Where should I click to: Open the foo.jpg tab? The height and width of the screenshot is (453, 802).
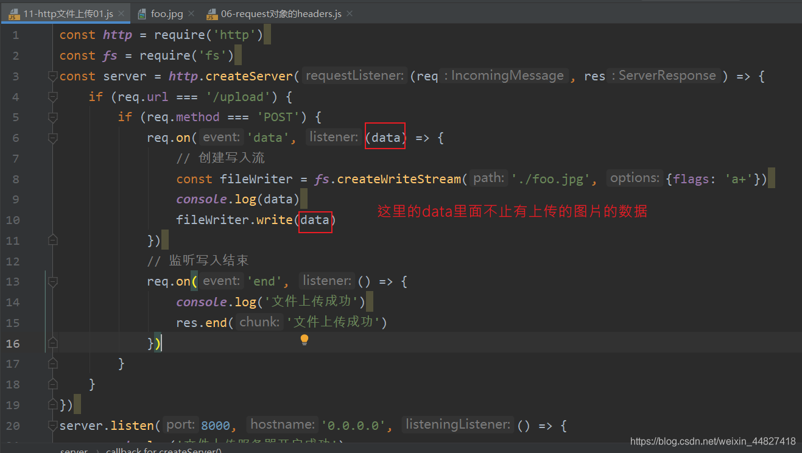click(167, 13)
